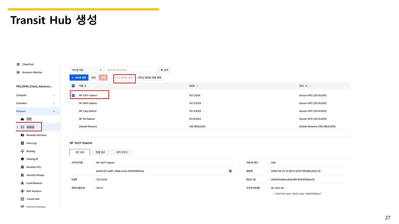
Task: Sort by CIDR column arrow icon
Action: [x=197, y=86]
